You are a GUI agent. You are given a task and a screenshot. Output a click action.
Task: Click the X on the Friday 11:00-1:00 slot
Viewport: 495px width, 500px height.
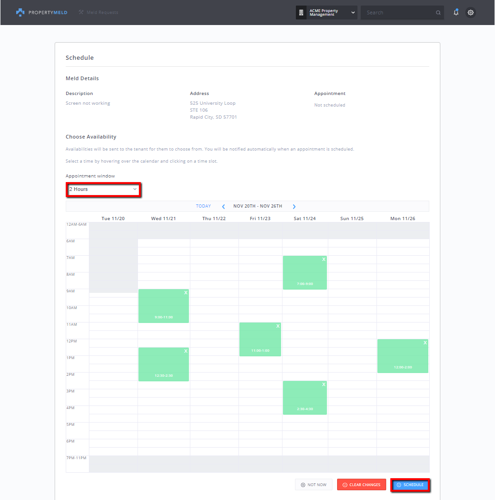pos(278,326)
